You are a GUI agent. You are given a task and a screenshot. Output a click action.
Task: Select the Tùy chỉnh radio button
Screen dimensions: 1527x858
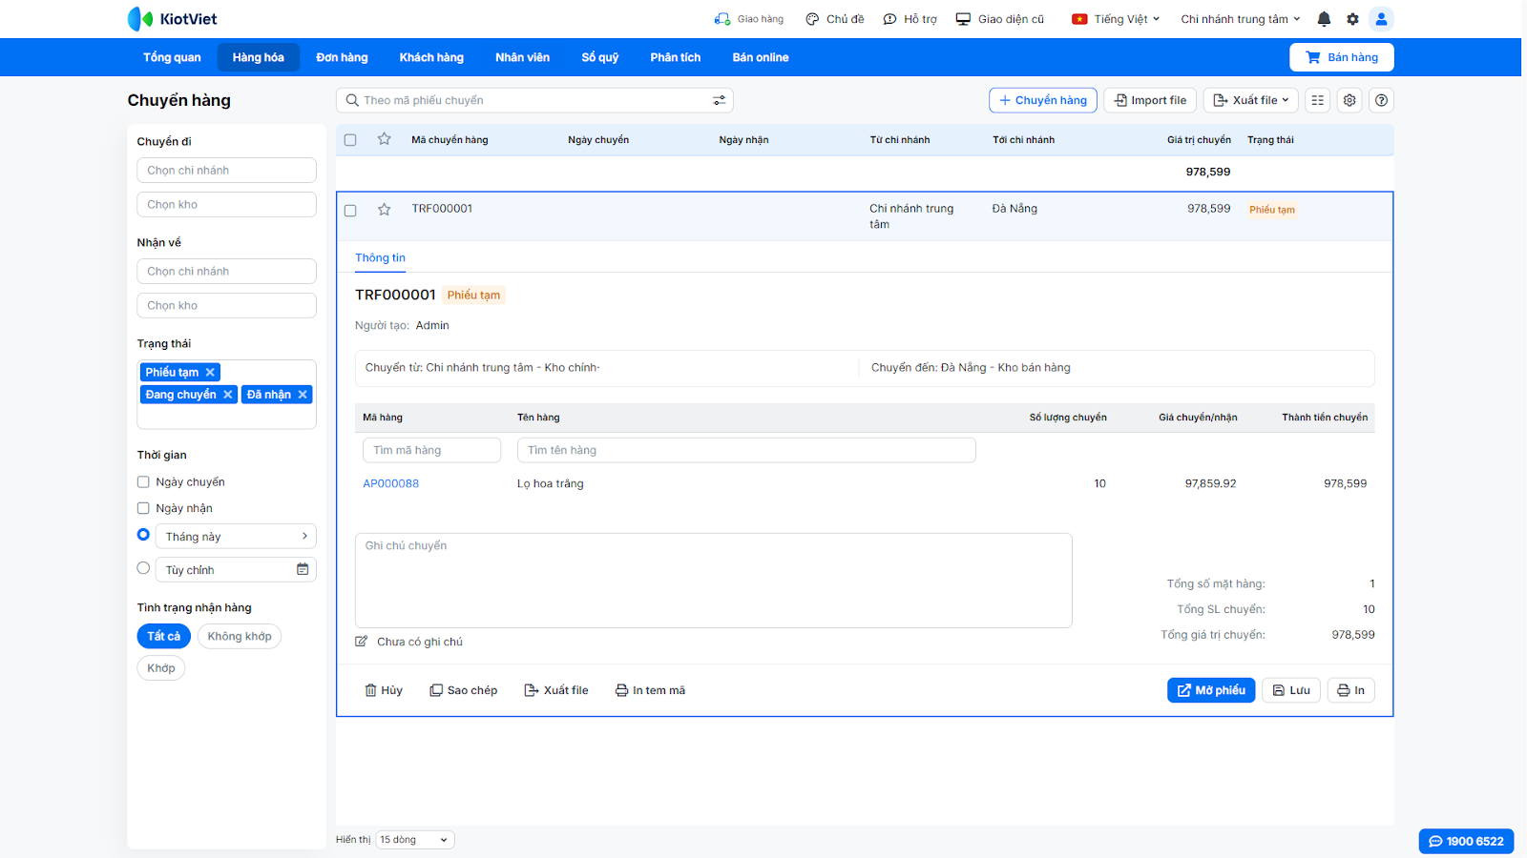(143, 568)
